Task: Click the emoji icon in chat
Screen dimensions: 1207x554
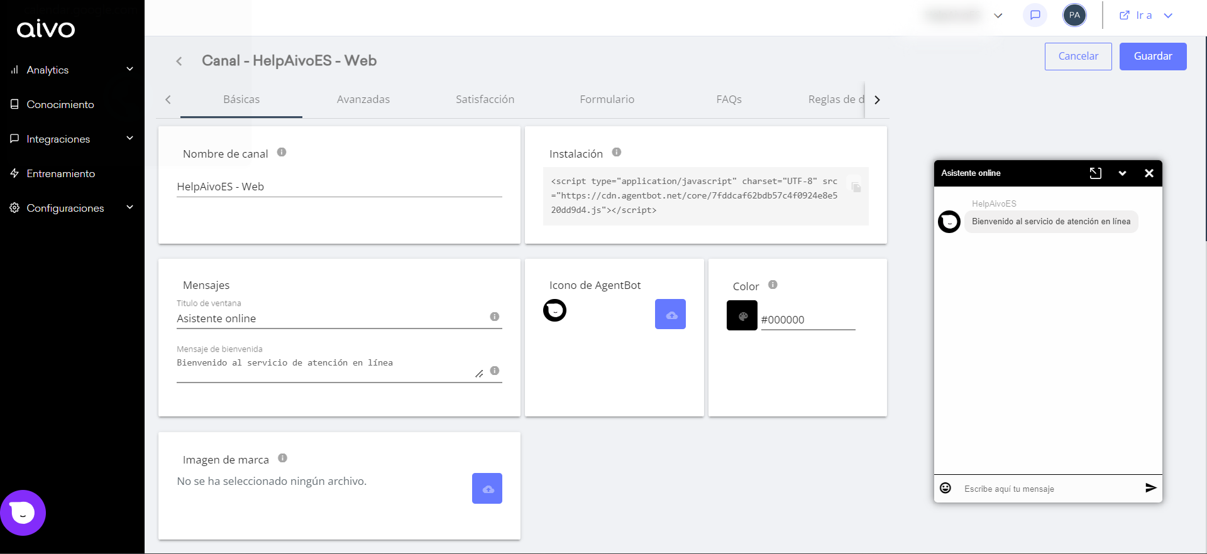Action: (945, 488)
